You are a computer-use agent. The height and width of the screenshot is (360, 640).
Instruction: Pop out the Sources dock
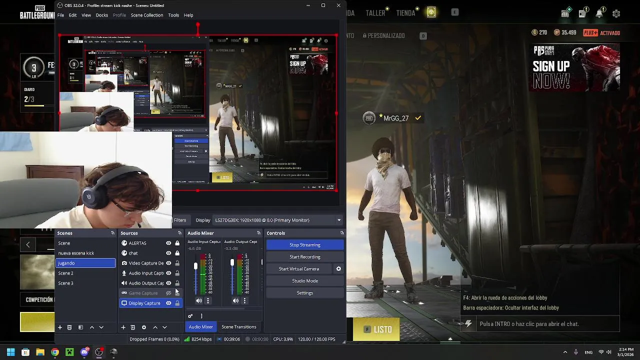[x=179, y=233]
